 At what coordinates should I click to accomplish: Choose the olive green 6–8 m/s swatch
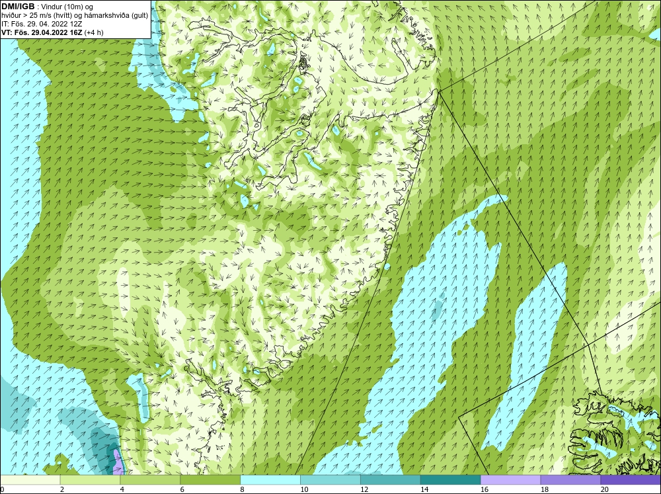210,480
